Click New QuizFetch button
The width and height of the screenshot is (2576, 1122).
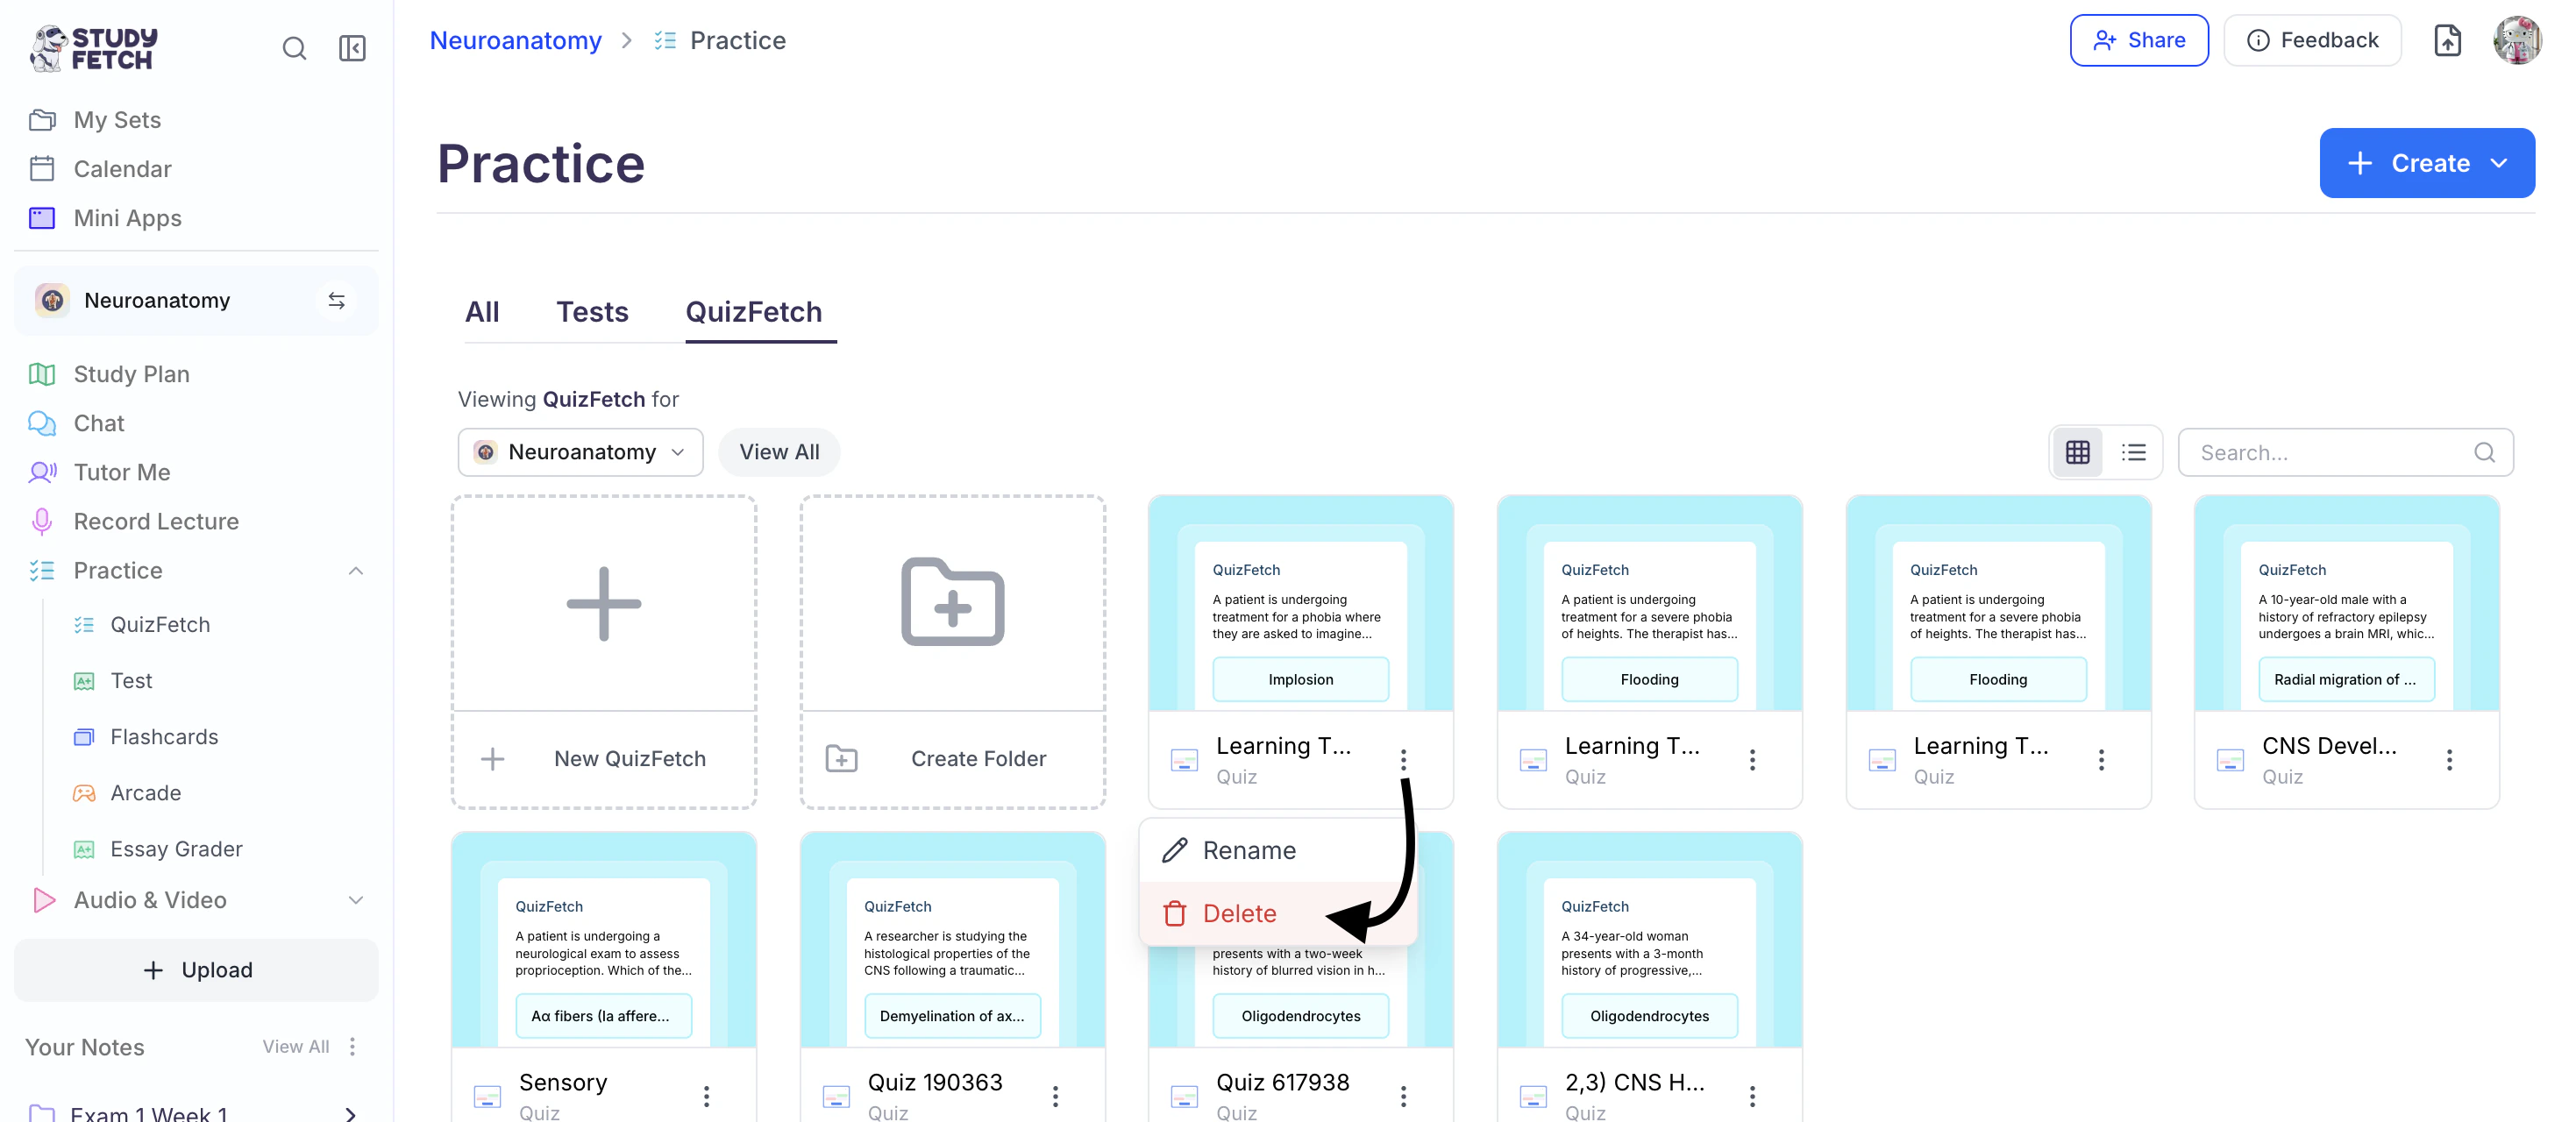[x=604, y=759]
